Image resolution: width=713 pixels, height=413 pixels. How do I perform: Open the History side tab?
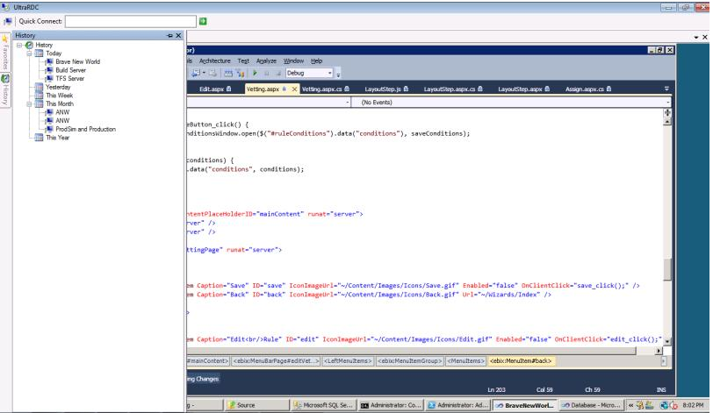click(5, 91)
